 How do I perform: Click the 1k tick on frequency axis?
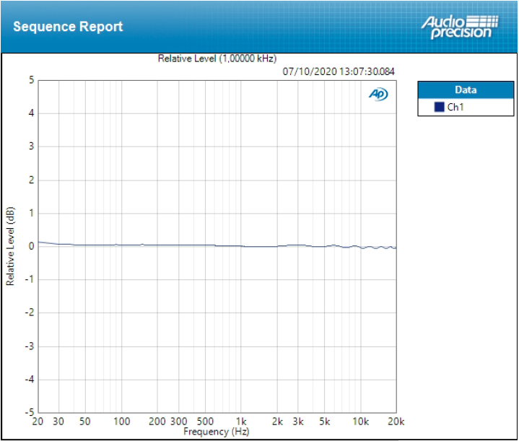[242, 422]
